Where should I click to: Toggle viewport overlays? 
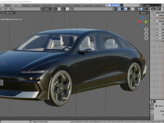(x=126, y=9)
